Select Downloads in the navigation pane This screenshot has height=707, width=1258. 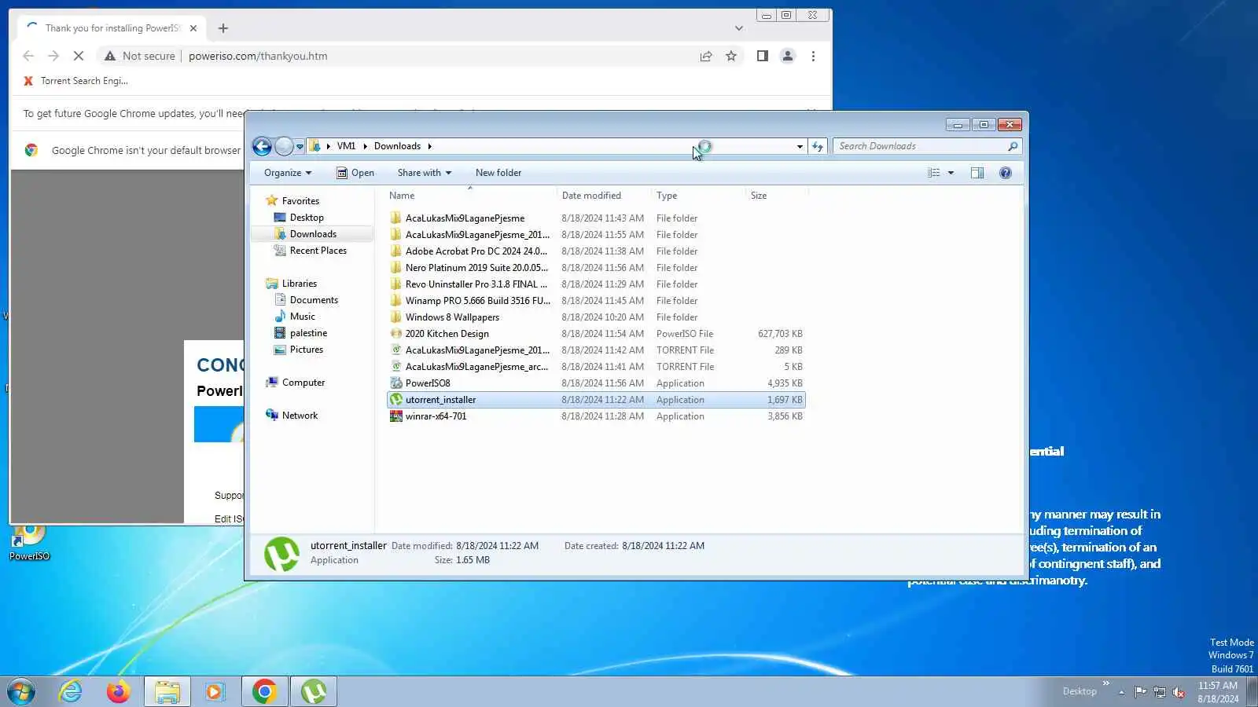[313, 234]
